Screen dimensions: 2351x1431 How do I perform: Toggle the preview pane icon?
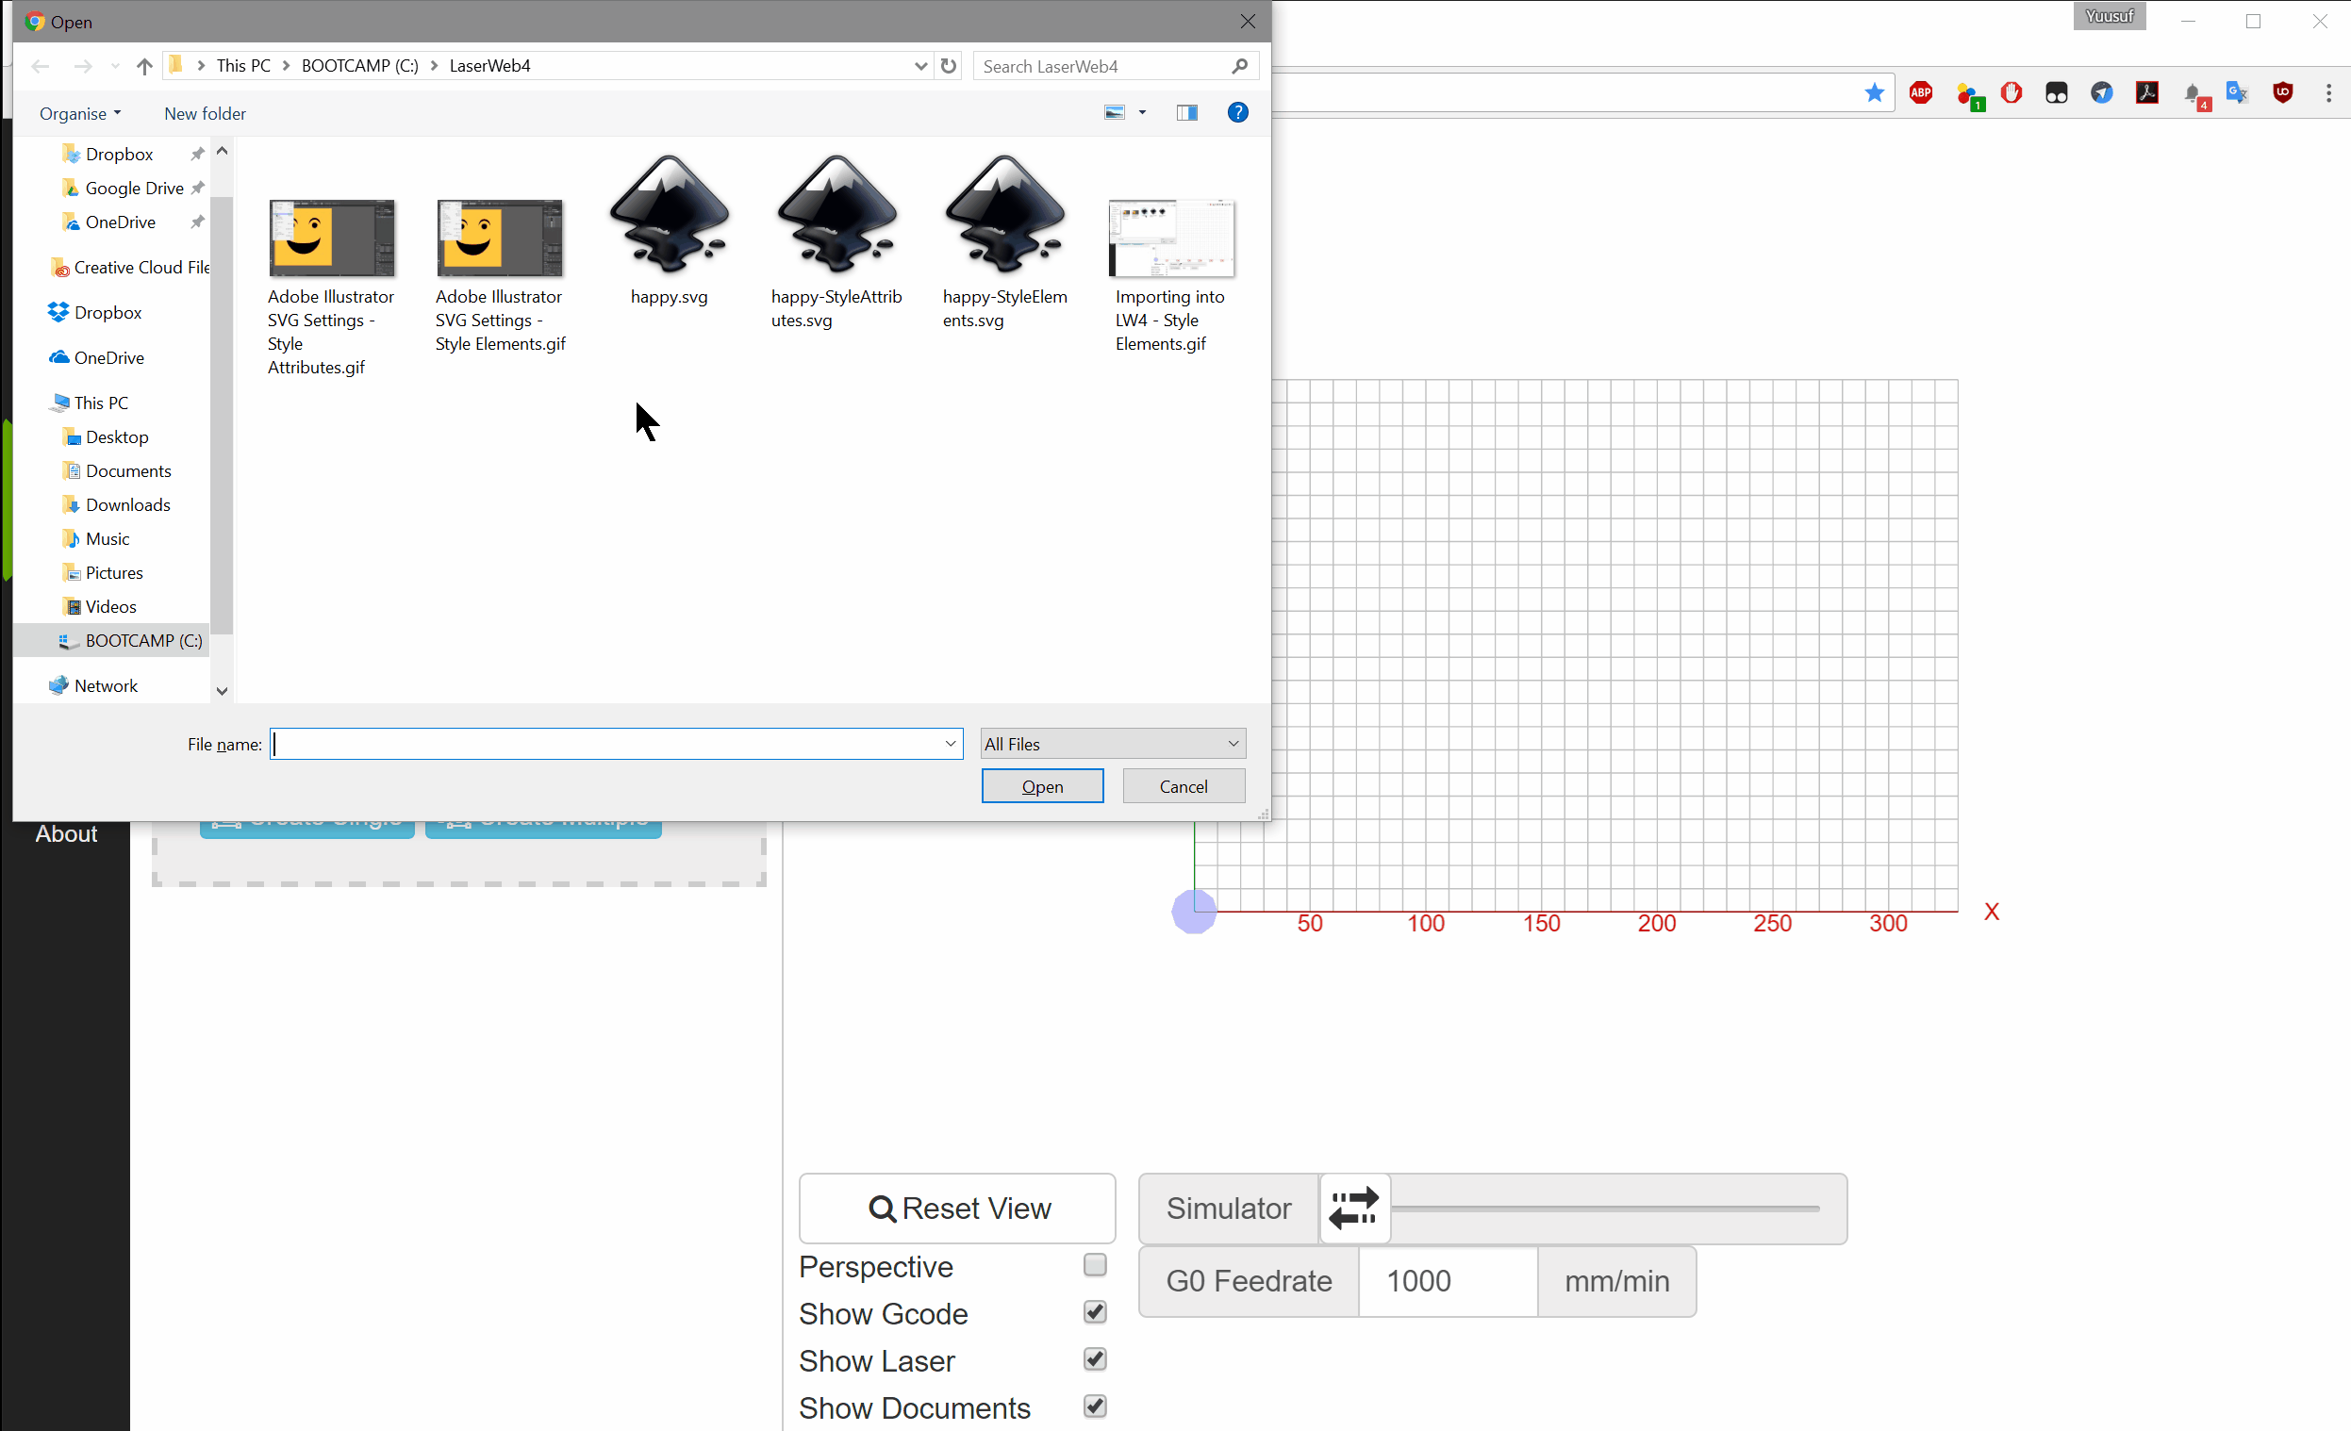[x=1186, y=112]
